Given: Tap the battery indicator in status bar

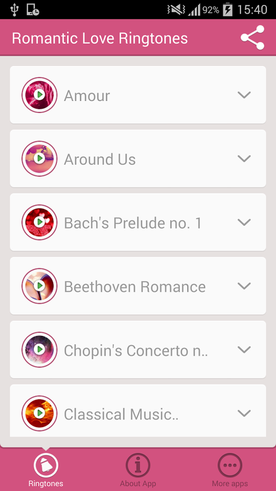Looking at the screenshot, I should coord(227,10).
